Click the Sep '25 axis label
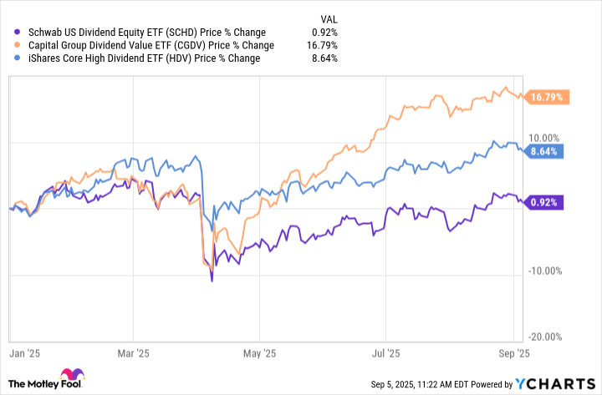 [x=513, y=353]
